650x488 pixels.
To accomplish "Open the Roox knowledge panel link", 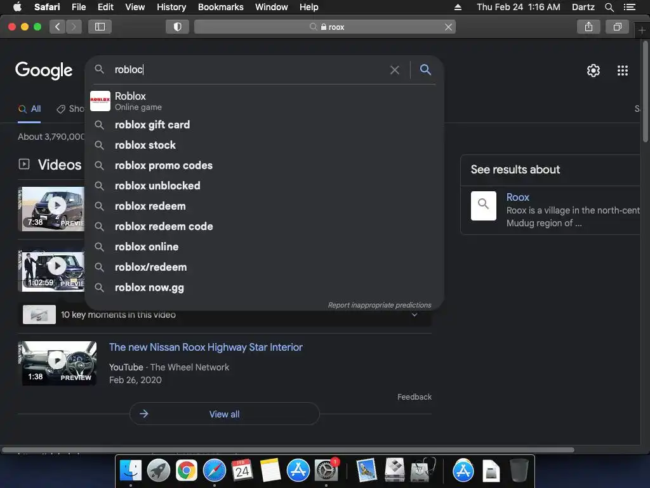I will (518, 197).
